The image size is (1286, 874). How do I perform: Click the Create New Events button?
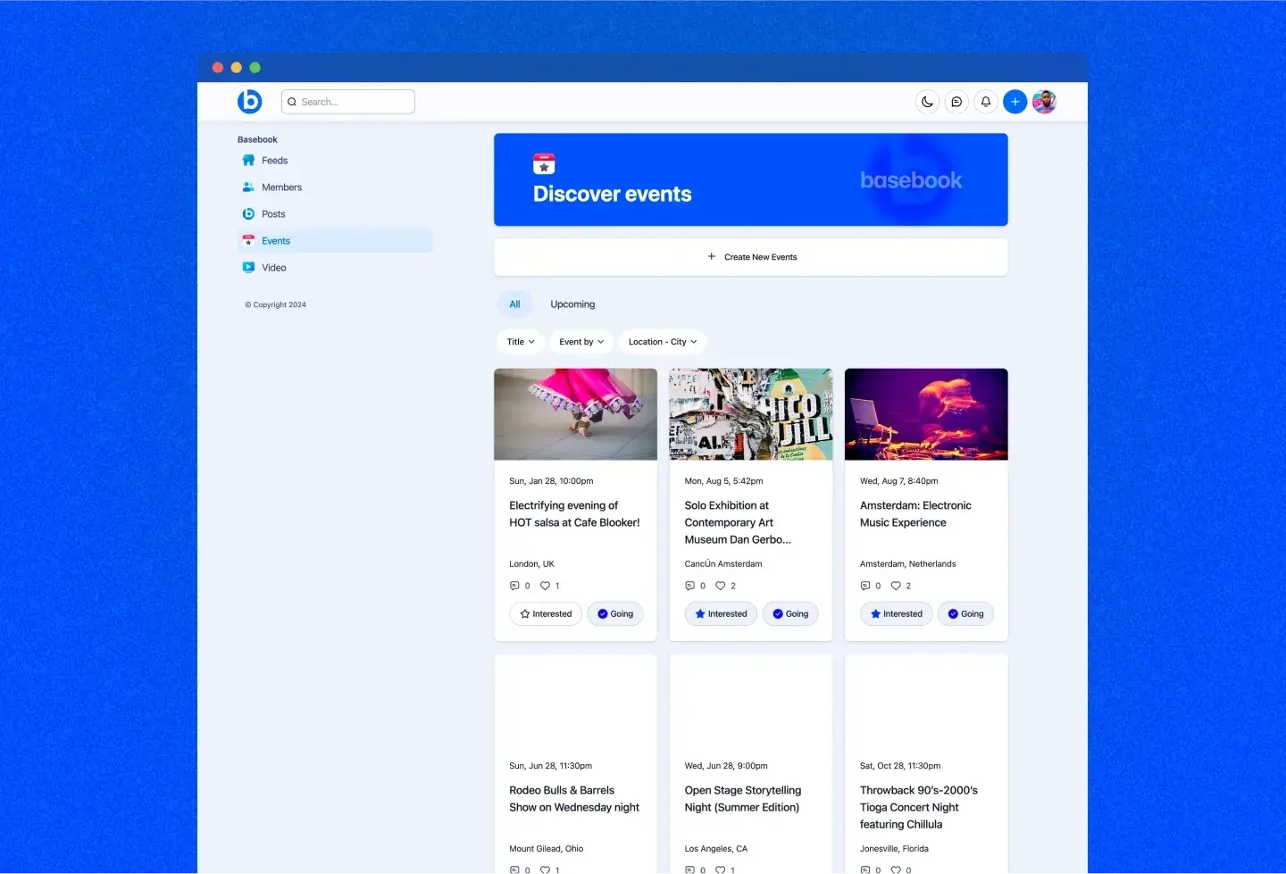pos(751,257)
